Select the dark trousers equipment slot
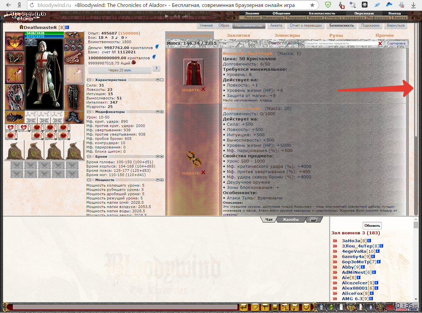422x313 pixels. 74,97
